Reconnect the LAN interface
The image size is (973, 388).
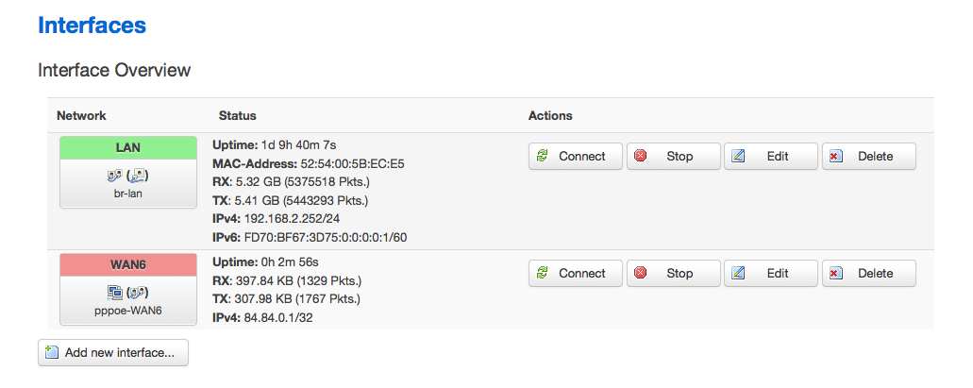(576, 156)
